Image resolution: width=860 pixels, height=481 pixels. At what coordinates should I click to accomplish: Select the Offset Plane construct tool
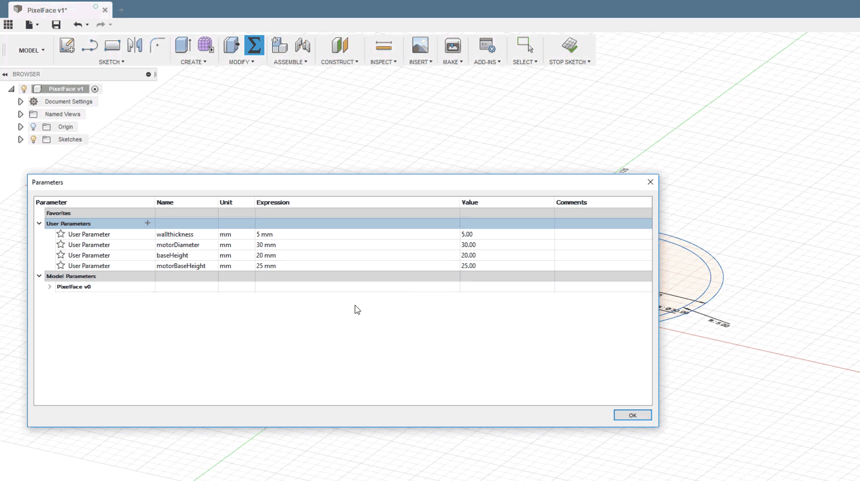(340, 45)
